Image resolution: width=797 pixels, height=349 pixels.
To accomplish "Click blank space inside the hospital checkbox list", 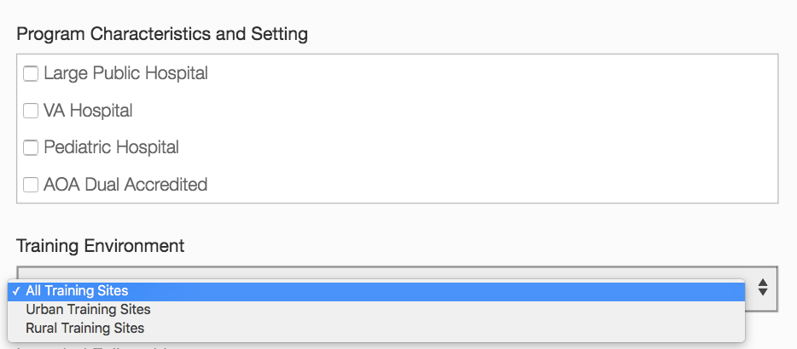I will pos(512,128).
